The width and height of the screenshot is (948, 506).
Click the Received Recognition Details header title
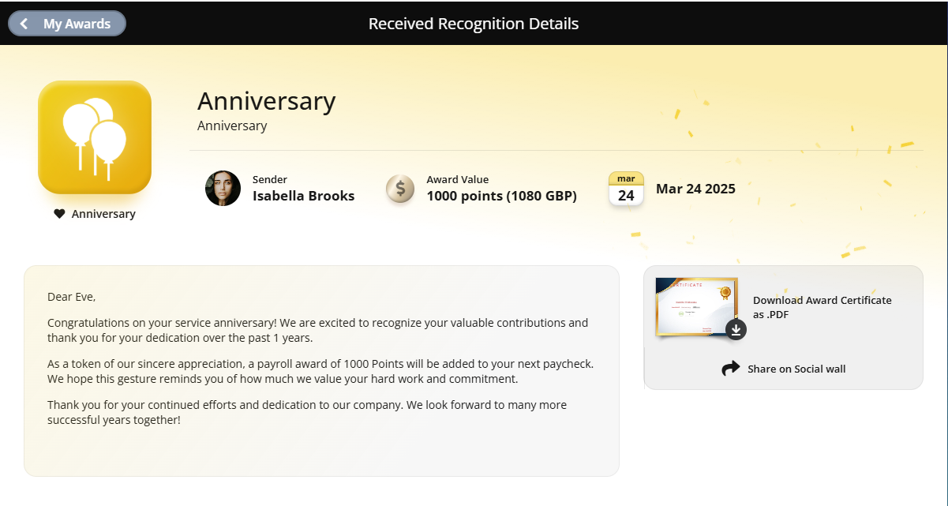click(474, 24)
